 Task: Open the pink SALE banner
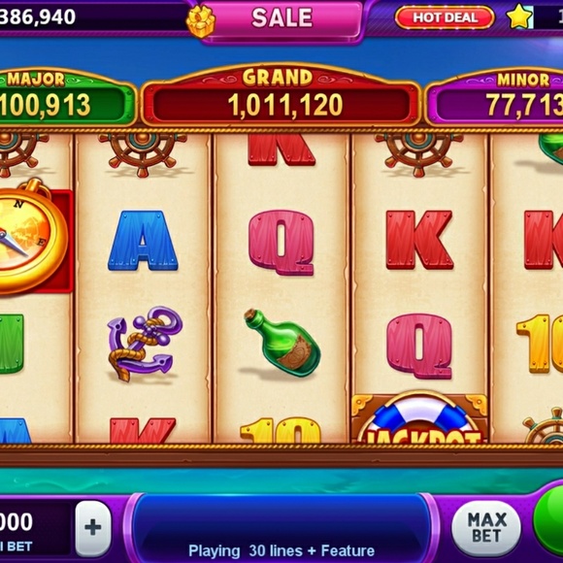281,17
